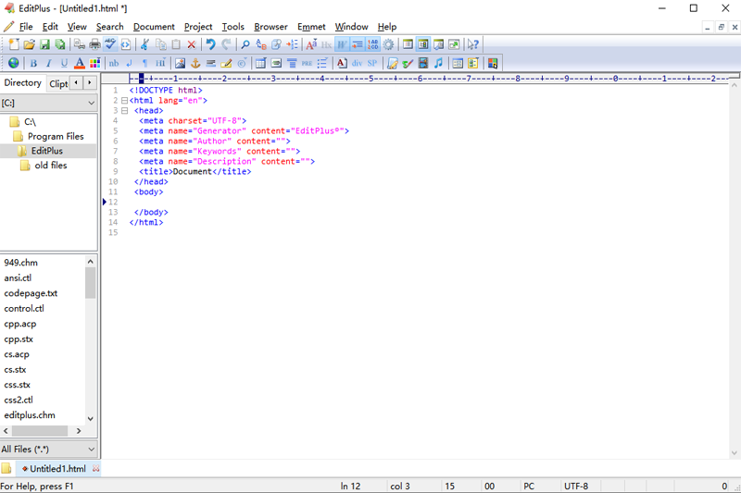Switch to the Untitled1.html document tab
The width and height of the screenshot is (741, 493).
(x=57, y=469)
